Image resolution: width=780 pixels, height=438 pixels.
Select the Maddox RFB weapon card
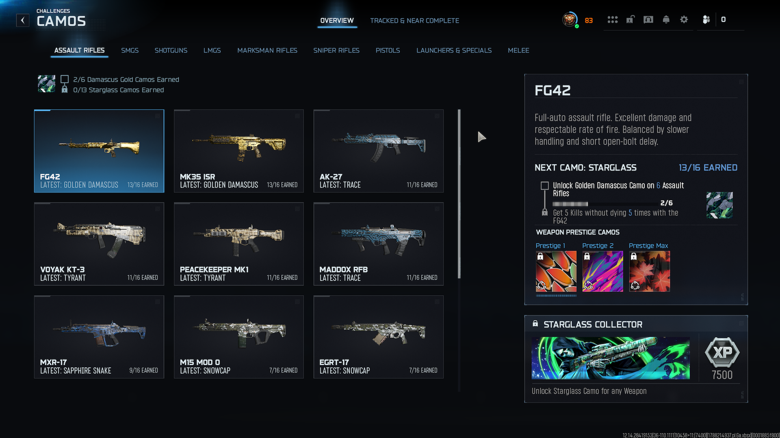(379, 244)
